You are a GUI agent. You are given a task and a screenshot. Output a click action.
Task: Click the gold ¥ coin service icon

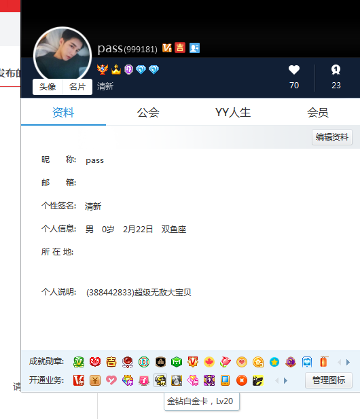coord(95,380)
